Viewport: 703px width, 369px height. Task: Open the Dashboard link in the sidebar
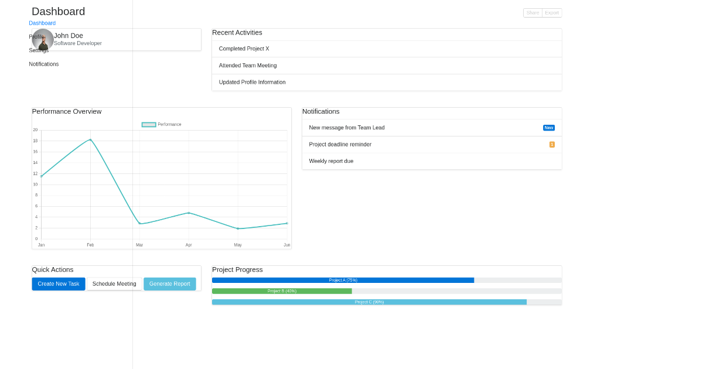[x=42, y=23]
